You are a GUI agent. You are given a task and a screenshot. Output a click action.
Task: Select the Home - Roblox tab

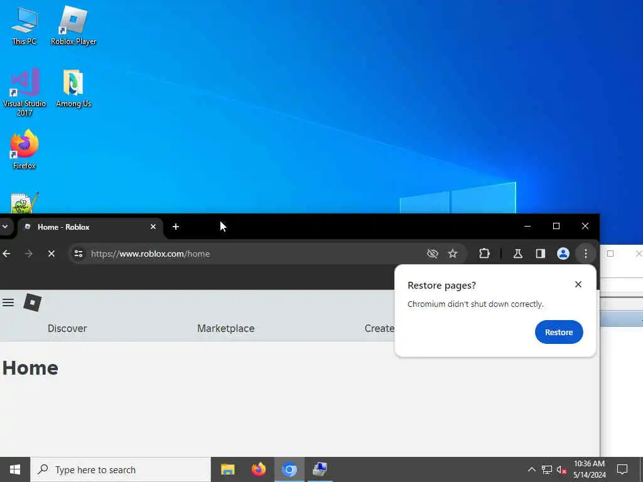pos(90,227)
